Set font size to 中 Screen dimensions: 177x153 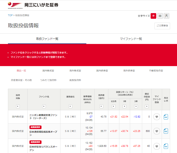click(160, 16)
